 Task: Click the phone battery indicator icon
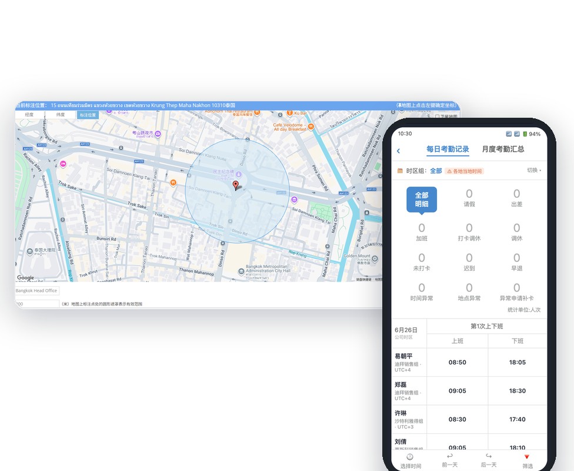point(525,134)
